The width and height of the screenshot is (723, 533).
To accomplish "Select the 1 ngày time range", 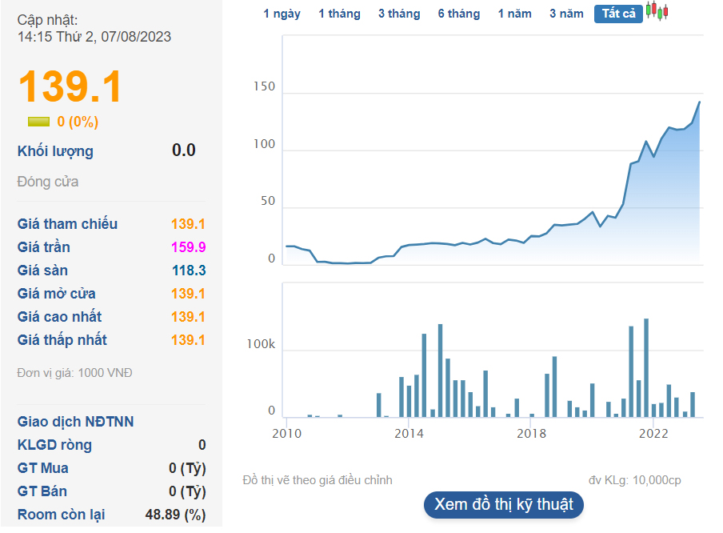I will pyautogui.click(x=282, y=14).
